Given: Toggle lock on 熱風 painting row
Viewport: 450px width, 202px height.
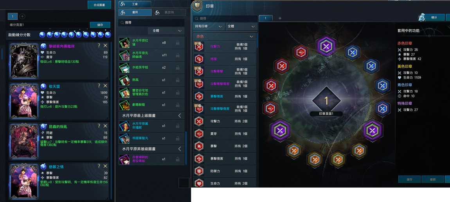Looking at the screenshot, I should coord(178,80).
